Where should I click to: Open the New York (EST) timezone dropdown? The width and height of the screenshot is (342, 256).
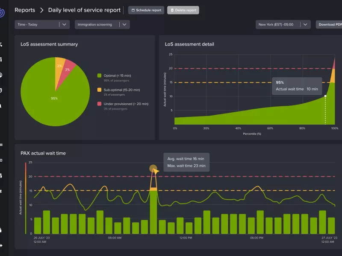click(283, 25)
